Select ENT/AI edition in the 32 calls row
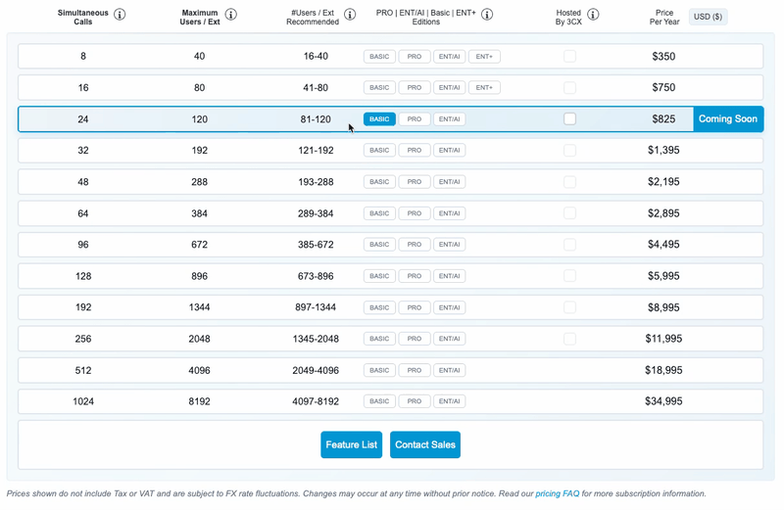Viewport: 784px width, 510px height. [450, 151]
